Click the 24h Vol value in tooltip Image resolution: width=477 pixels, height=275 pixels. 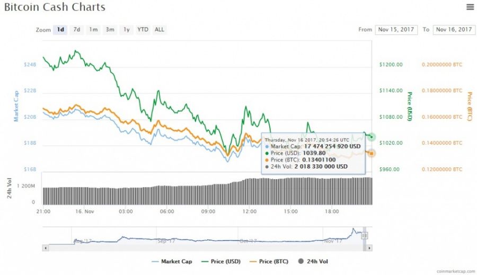(321, 166)
